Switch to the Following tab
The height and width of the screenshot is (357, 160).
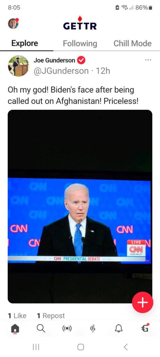click(x=80, y=43)
